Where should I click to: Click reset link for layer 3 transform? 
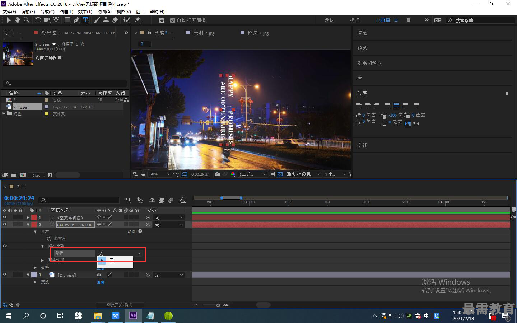[x=101, y=282]
